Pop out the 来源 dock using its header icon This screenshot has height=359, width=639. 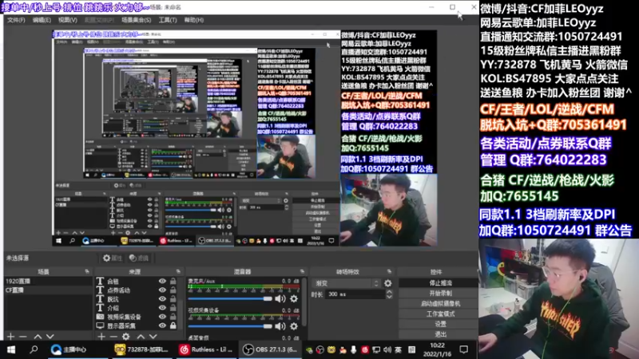coord(178,271)
